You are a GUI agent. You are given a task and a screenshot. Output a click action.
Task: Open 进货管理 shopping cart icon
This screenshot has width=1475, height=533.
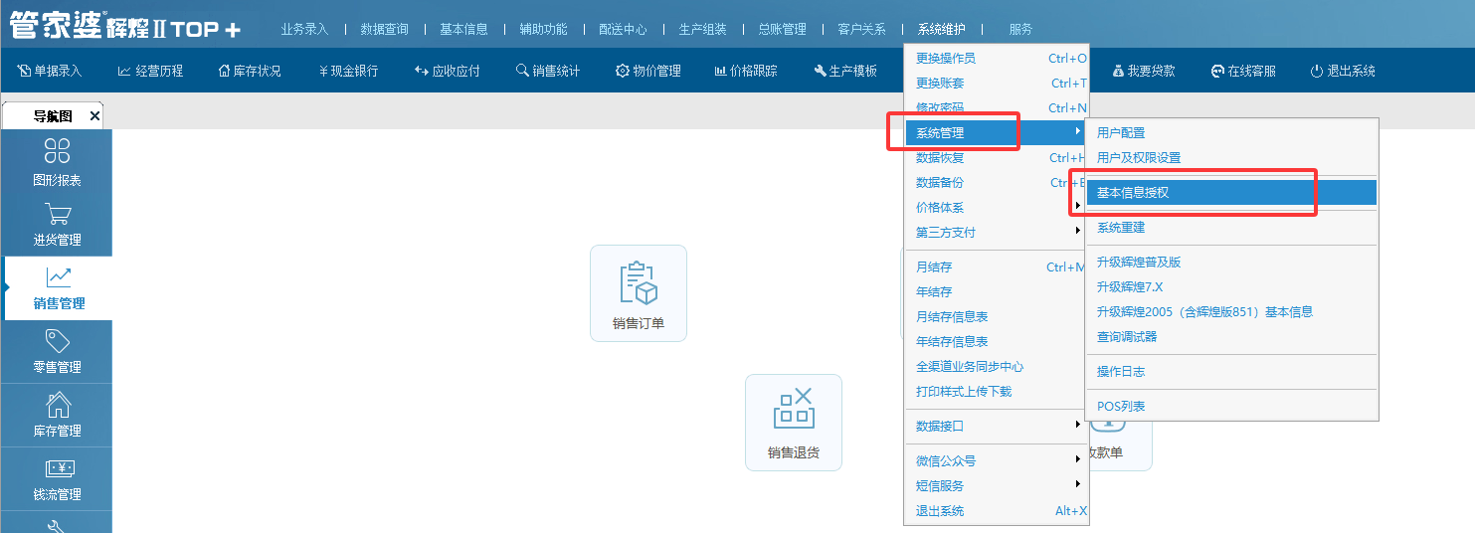click(x=57, y=214)
